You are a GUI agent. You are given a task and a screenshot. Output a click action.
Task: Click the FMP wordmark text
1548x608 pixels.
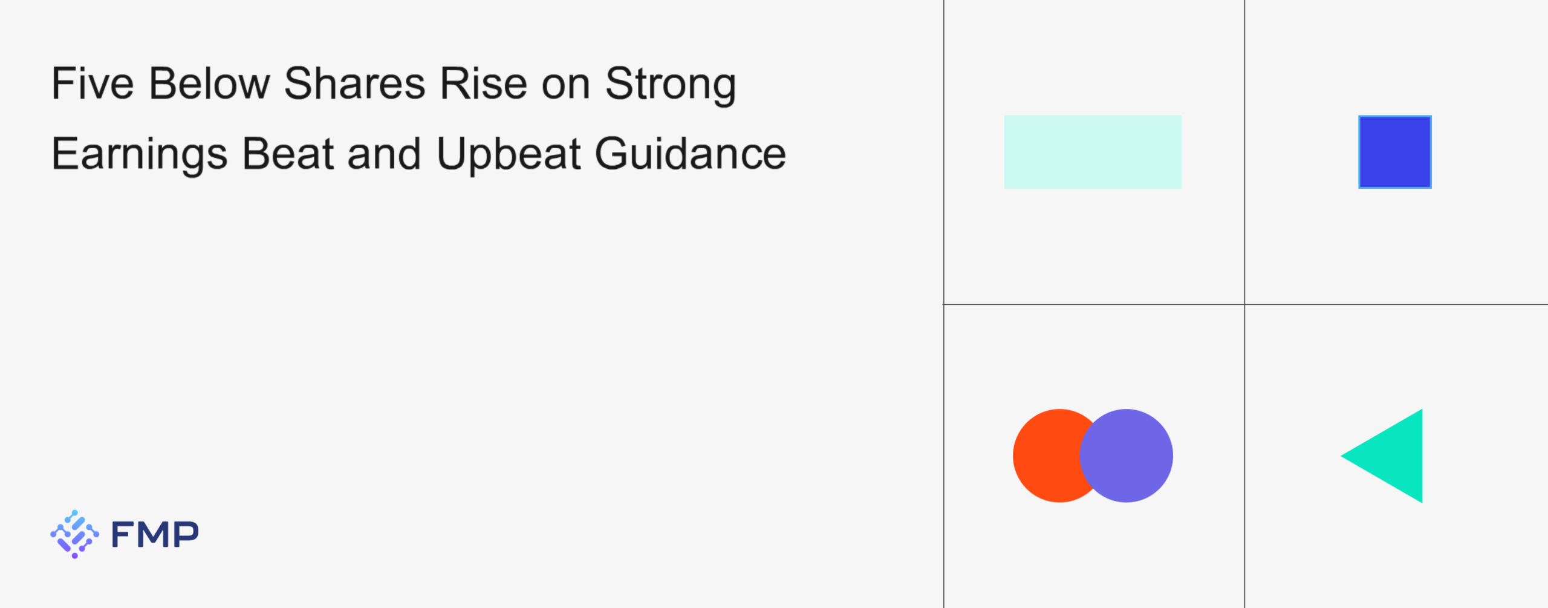click(x=155, y=535)
